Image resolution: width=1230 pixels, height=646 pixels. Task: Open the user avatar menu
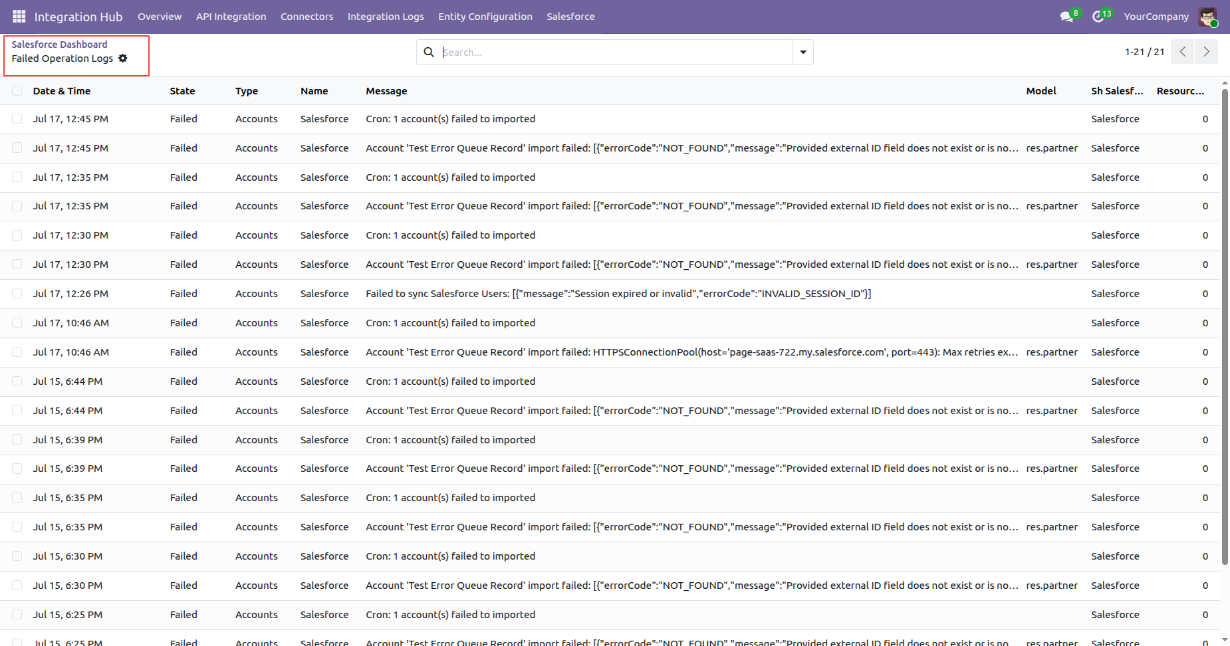pos(1207,17)
